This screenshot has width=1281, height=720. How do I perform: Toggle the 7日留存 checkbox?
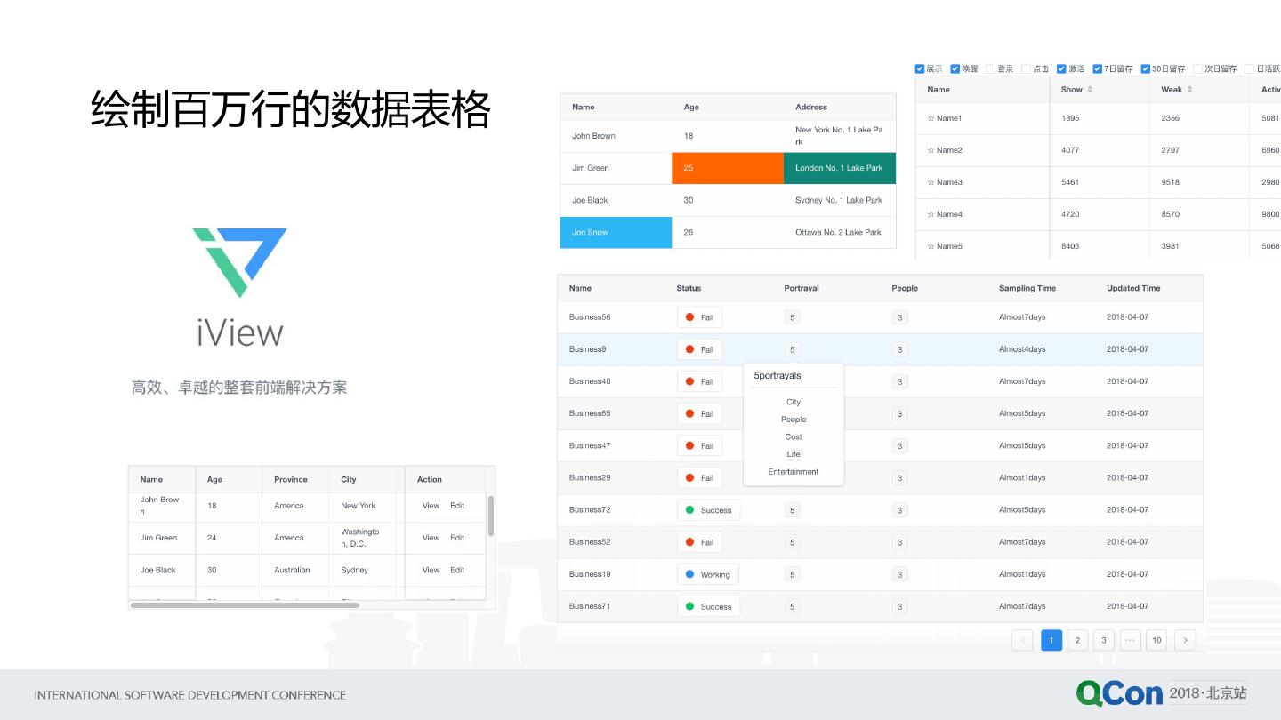1098,68
